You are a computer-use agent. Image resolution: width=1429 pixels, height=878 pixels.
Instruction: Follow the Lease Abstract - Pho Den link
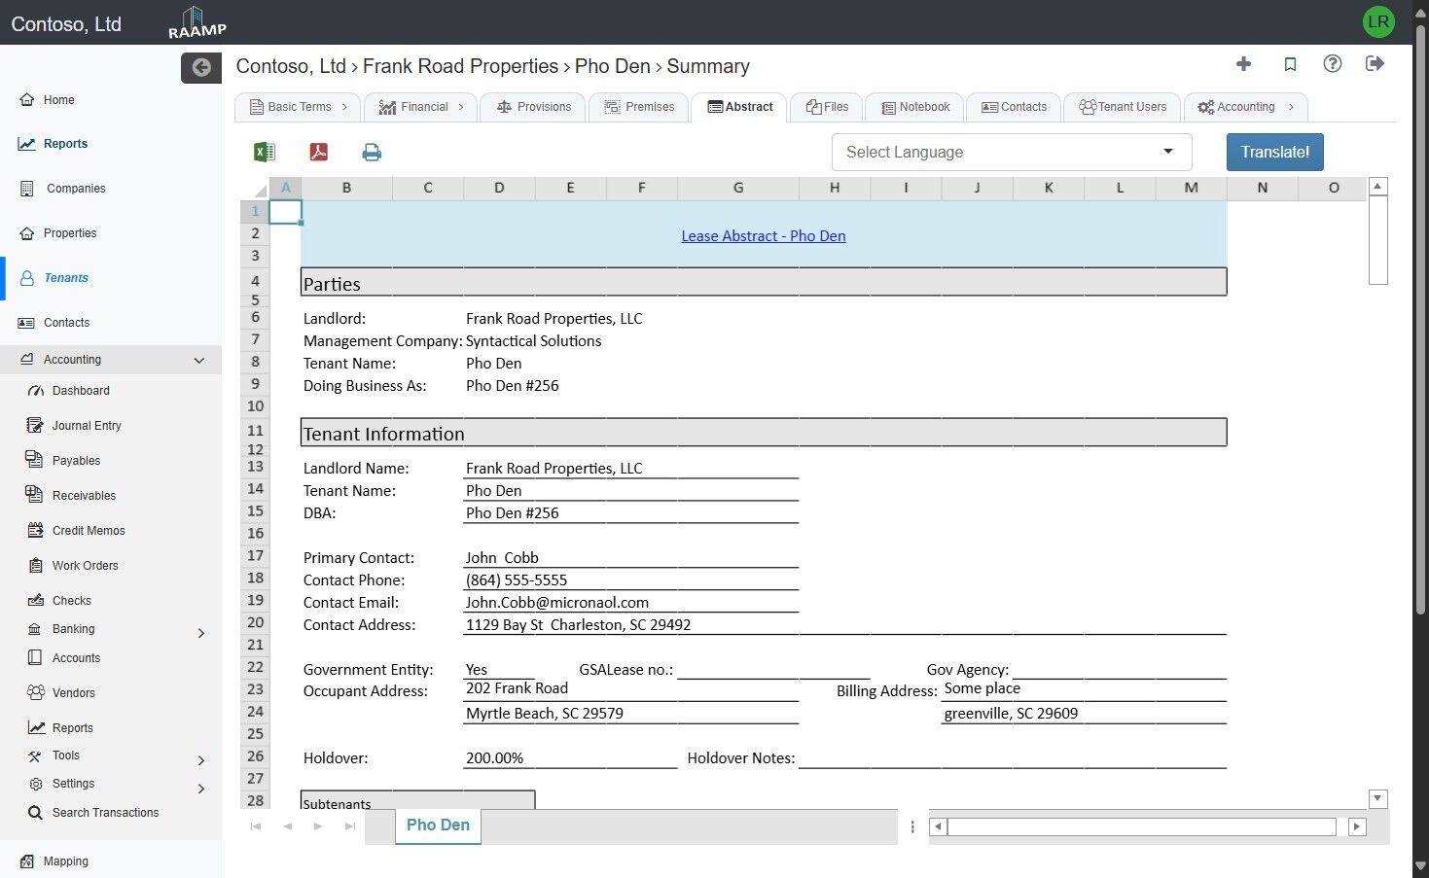[763, 236]
